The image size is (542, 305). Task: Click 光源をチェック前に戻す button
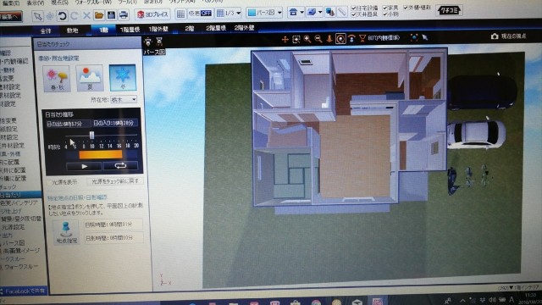coord(115,180)
